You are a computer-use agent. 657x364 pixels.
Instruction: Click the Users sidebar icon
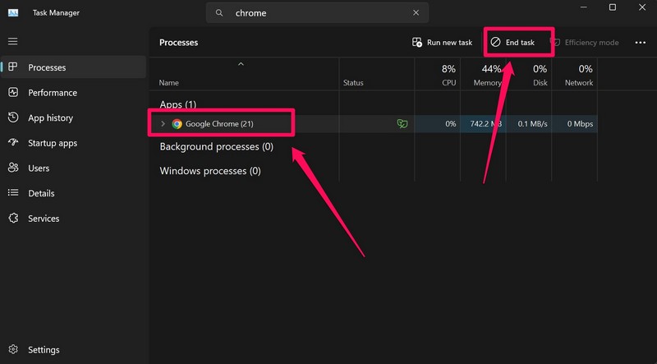13,168
